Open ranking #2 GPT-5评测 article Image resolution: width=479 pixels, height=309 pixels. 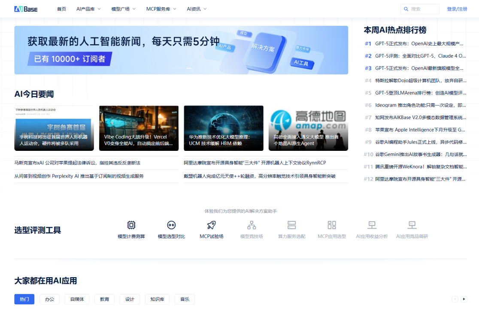tap(415, 56)
